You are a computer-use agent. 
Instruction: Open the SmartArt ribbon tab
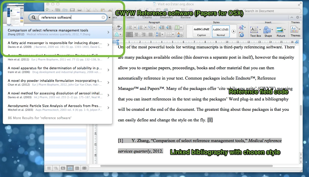click(166, 17)
